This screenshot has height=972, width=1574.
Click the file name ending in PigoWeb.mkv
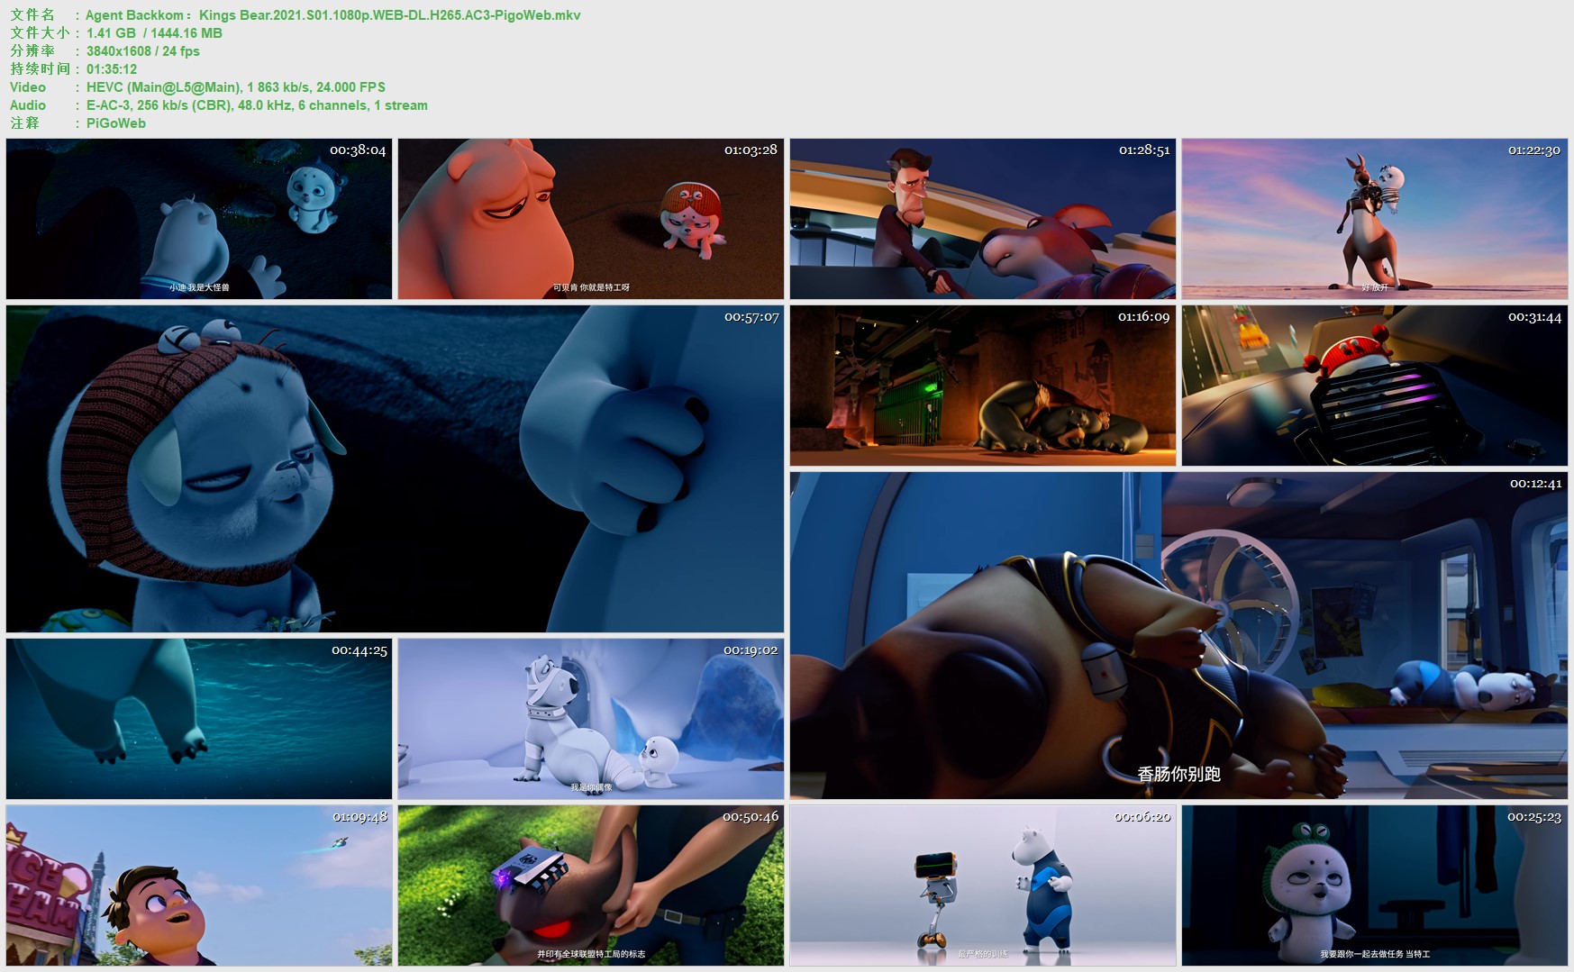pos(332,15)
